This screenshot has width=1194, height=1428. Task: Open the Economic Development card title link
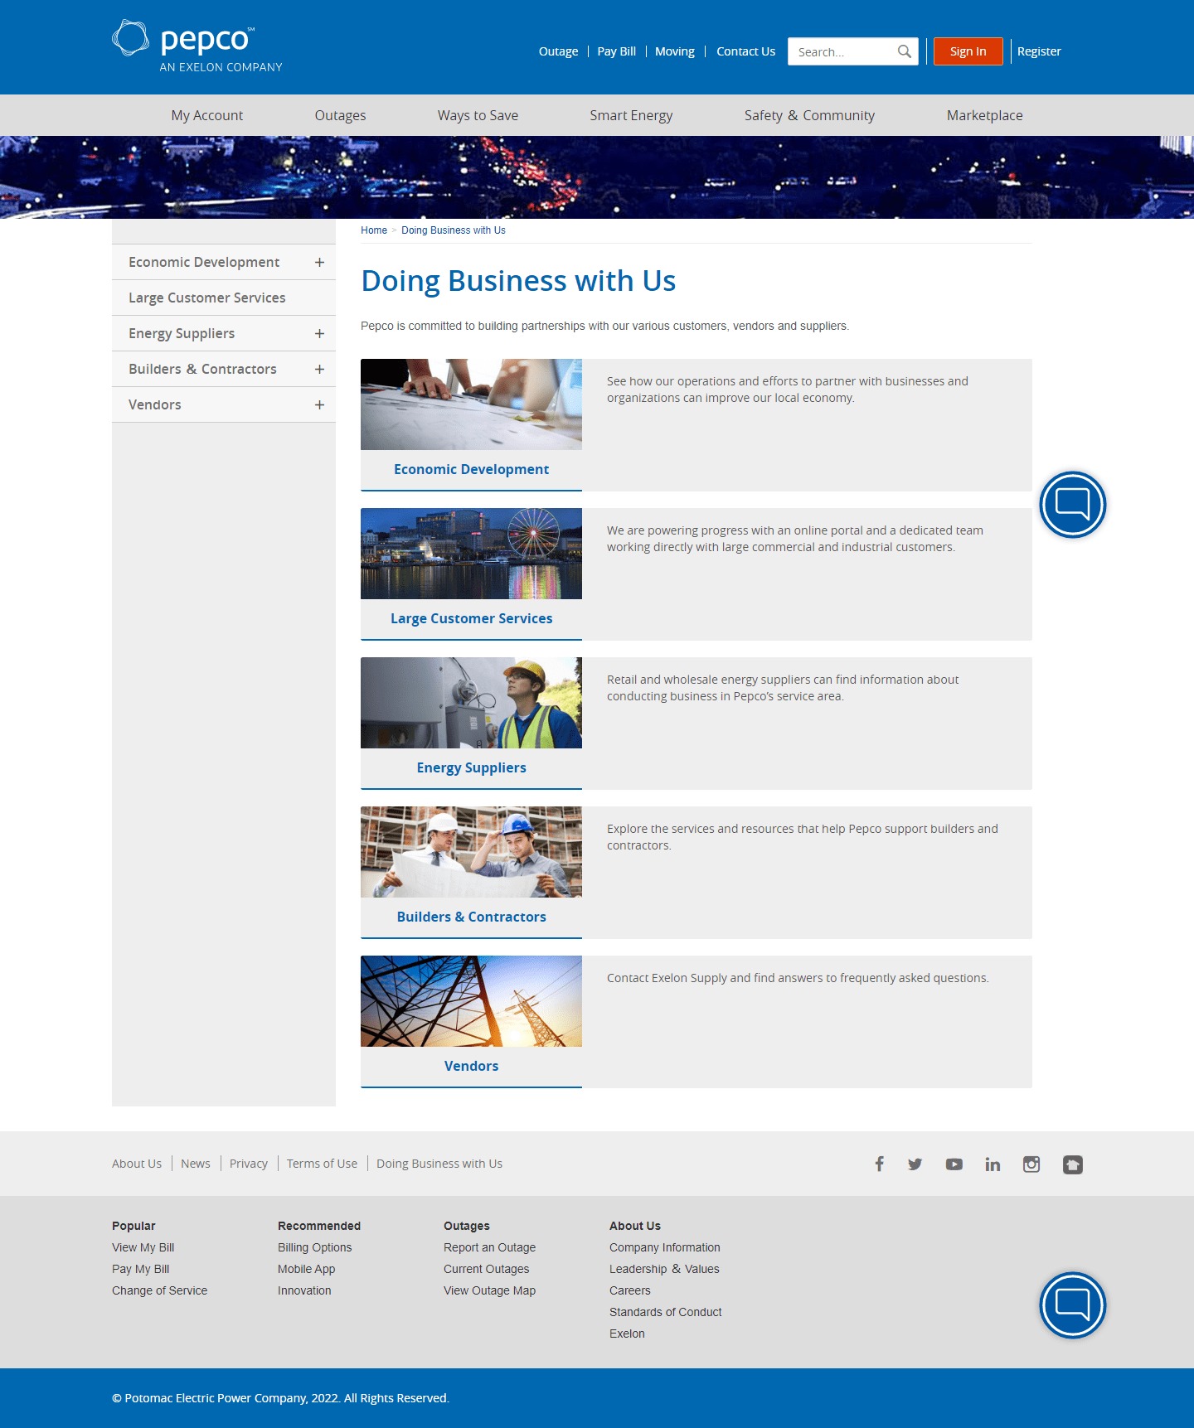click(x=471, y=469)
